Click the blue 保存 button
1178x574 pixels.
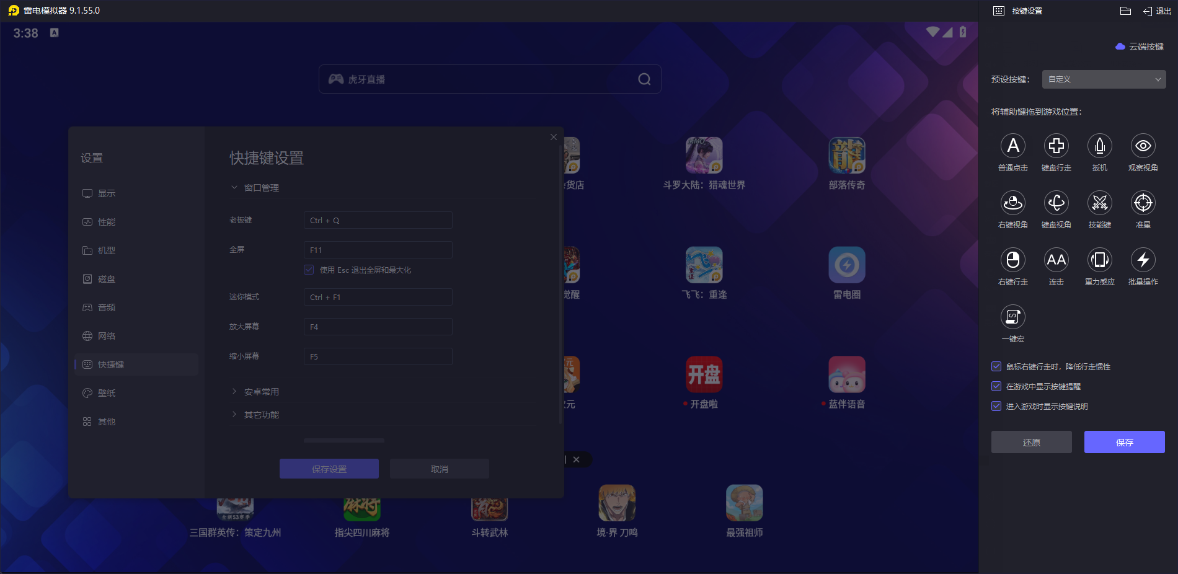pos(1125,442)
